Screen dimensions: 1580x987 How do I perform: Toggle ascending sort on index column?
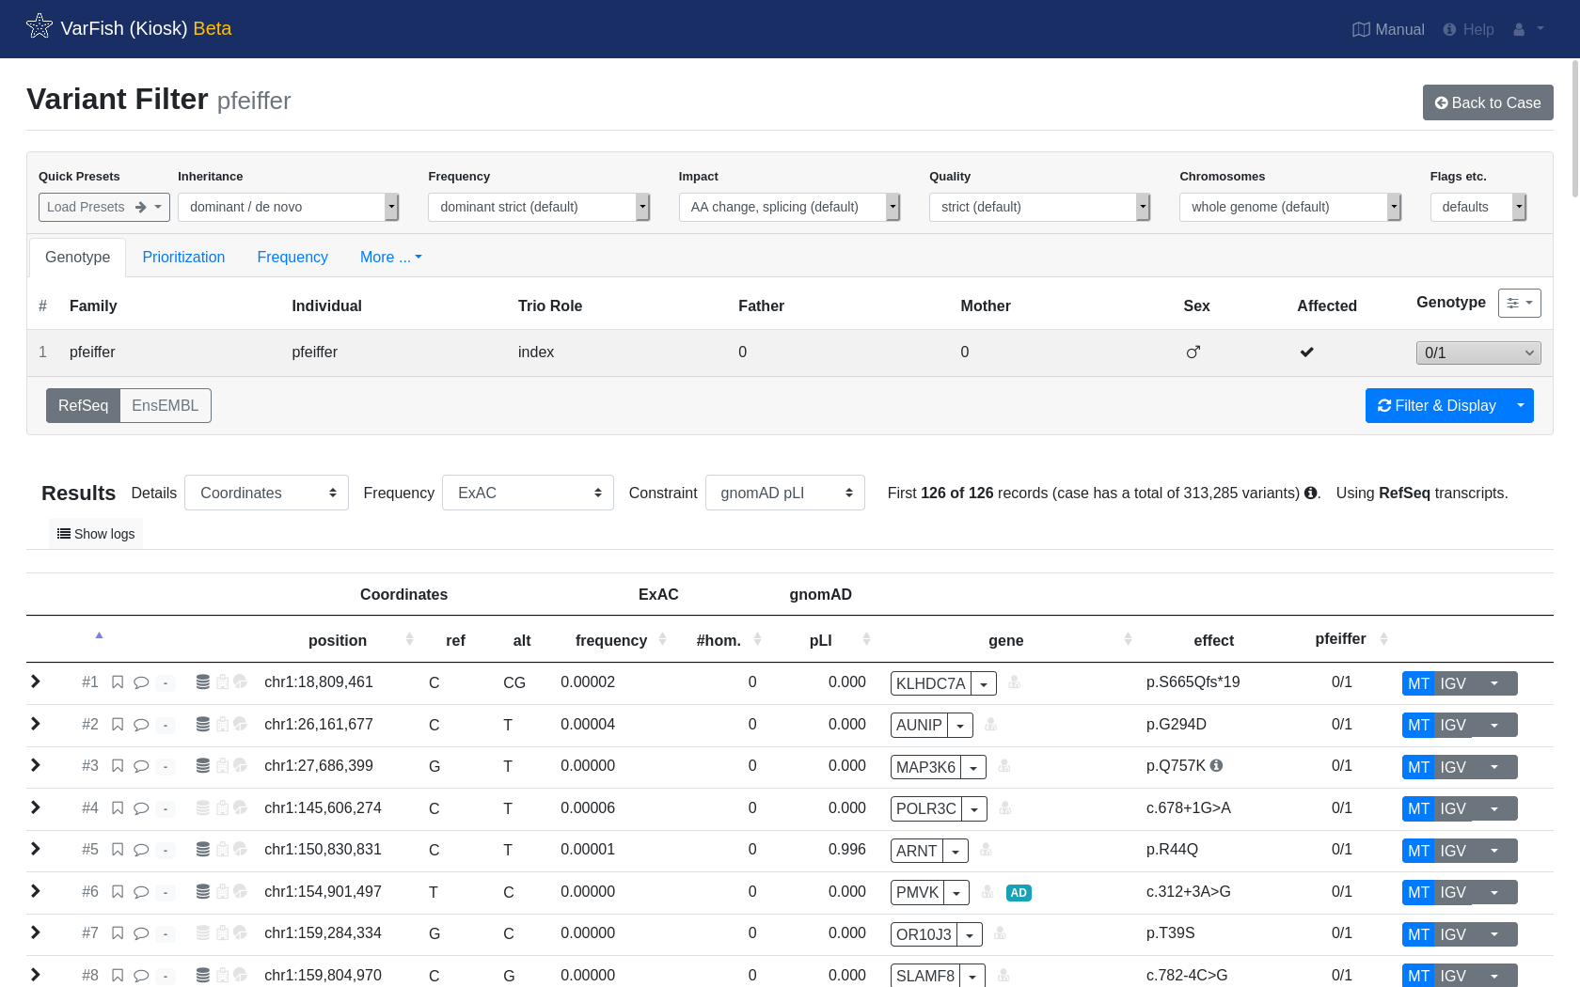click(99, 635)
